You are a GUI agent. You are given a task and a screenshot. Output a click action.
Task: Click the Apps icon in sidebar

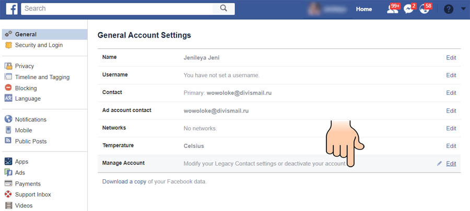click(x=8, y=162)
